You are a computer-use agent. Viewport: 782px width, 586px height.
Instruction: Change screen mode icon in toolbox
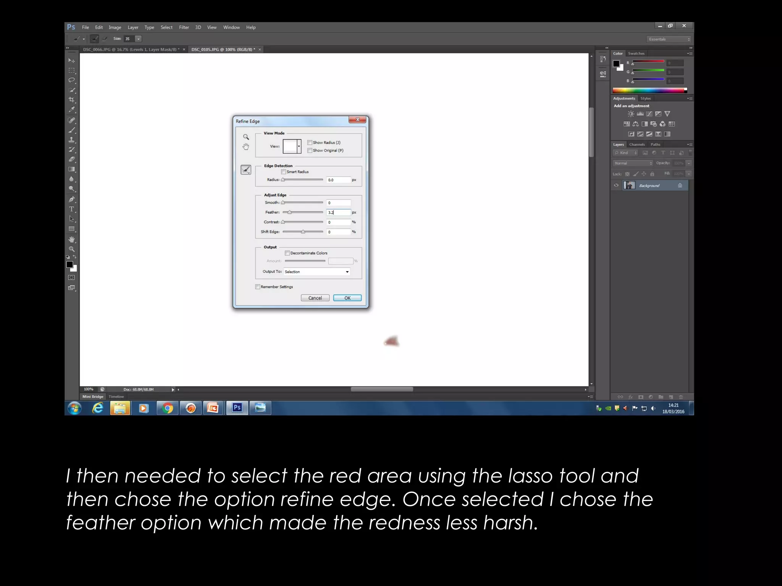click(71, 288)
